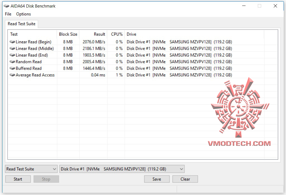Click the 2005.4 MB/s result value
286x195 pixels.
(94, 62)
